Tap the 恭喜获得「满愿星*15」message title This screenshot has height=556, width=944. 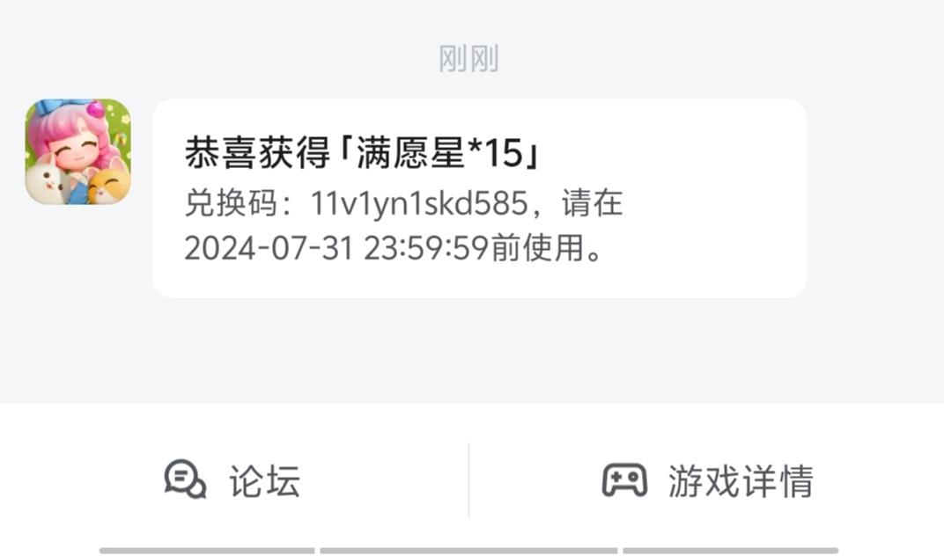click(363, 152)
